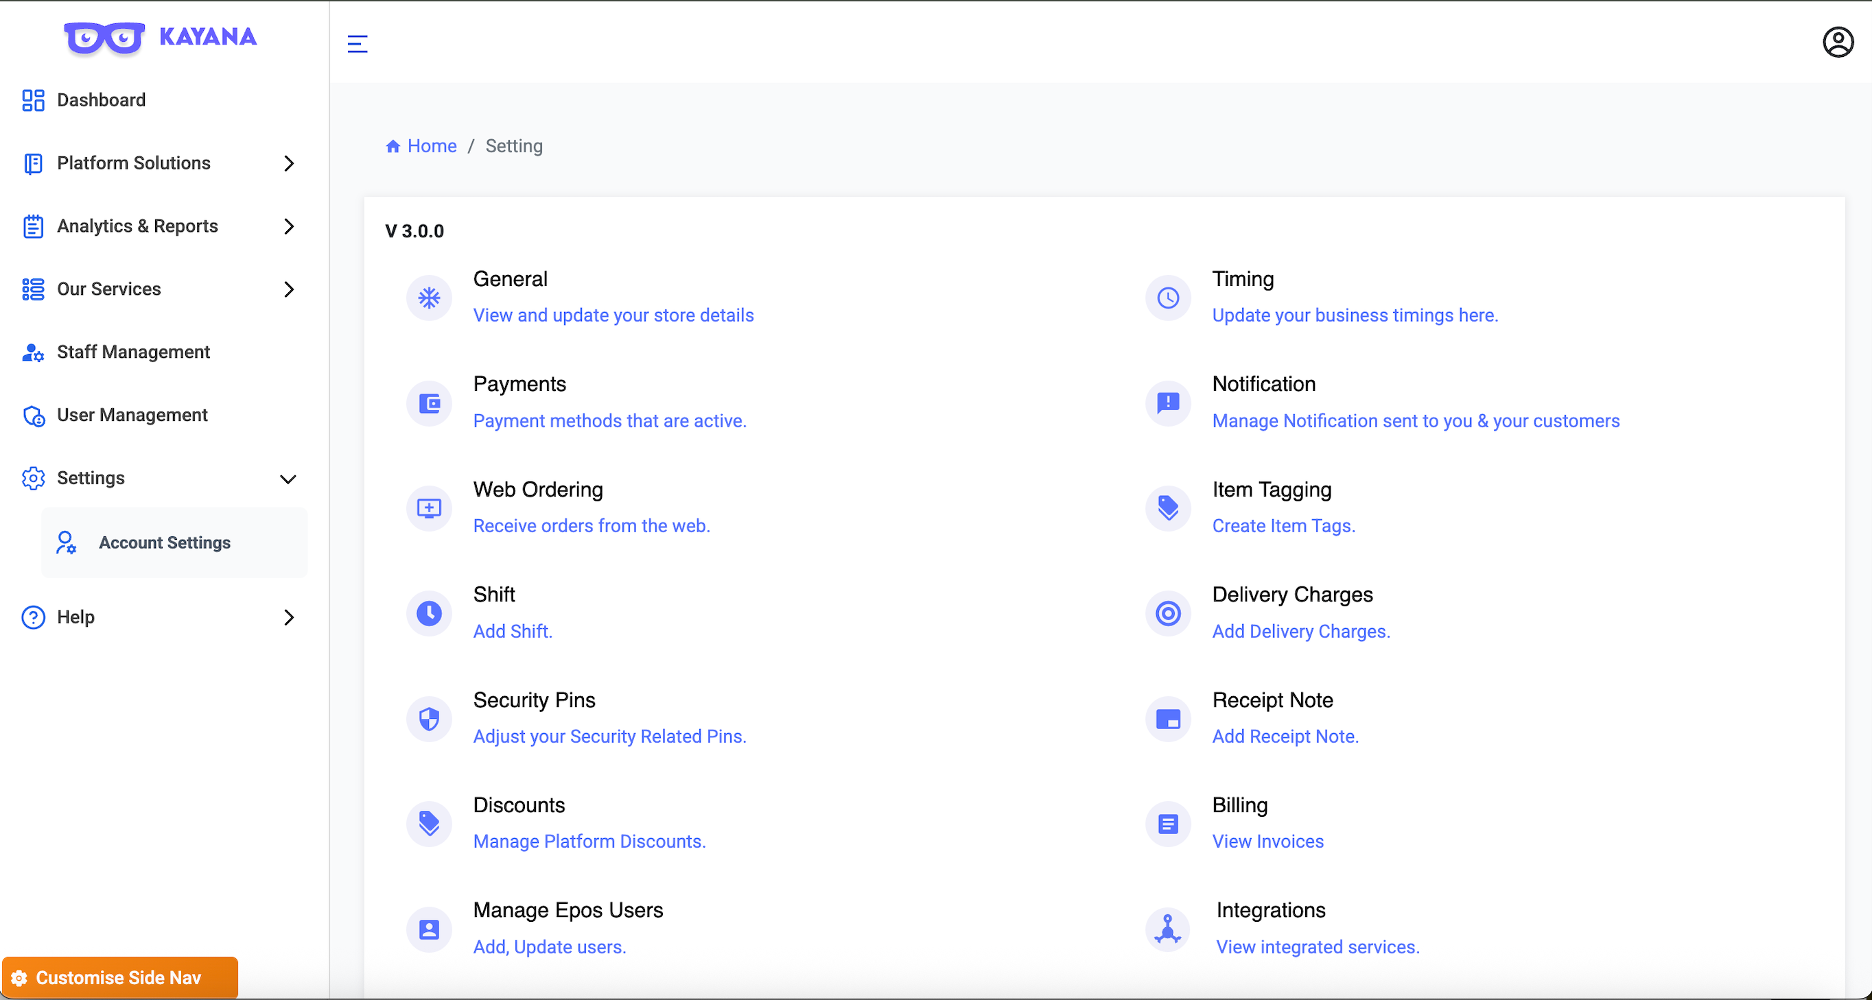Click 'Add, Update users.' link
This screenshot has height=1000, width=1872.
[x=550, y=947]
